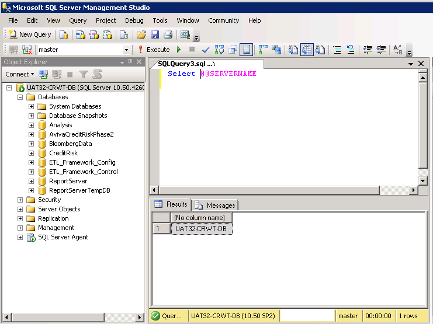Select the ETL_Framework_Config database
Image resolution: width=433 pixels, height=324 pixels.
pos(82,162)
